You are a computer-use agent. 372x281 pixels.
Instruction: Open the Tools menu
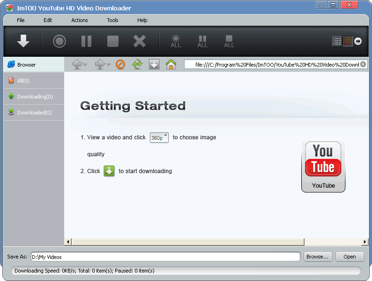(112, 20)
